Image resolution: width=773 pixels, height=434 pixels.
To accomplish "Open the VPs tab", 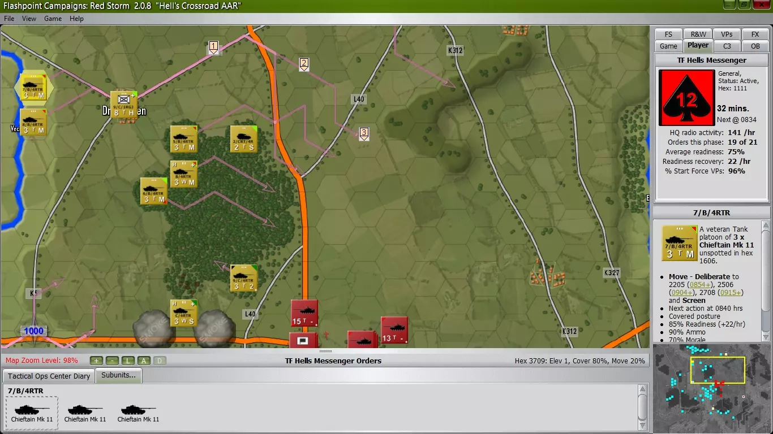I will 727,34.
